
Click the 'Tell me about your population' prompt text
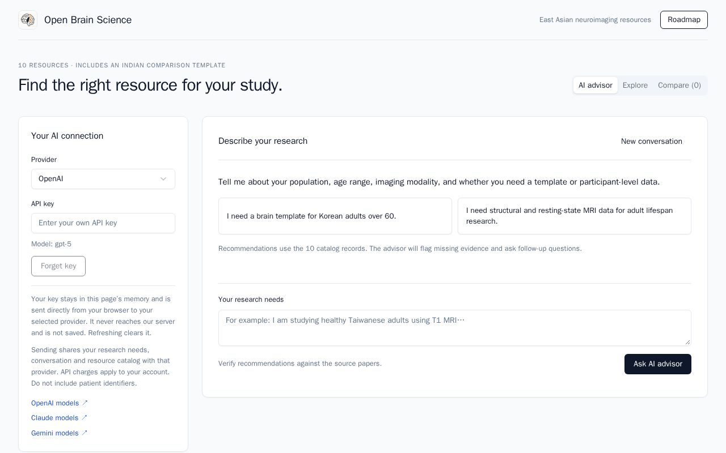(x=439, y=182)
